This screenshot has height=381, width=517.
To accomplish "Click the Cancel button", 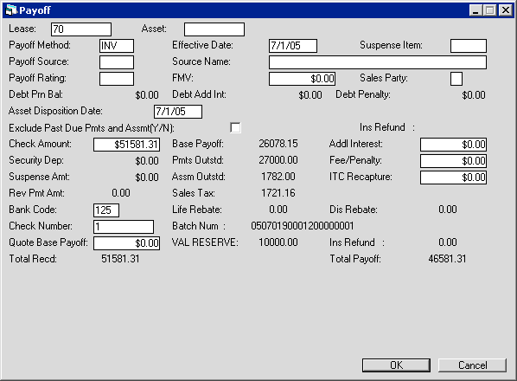I will click(472, 365).
